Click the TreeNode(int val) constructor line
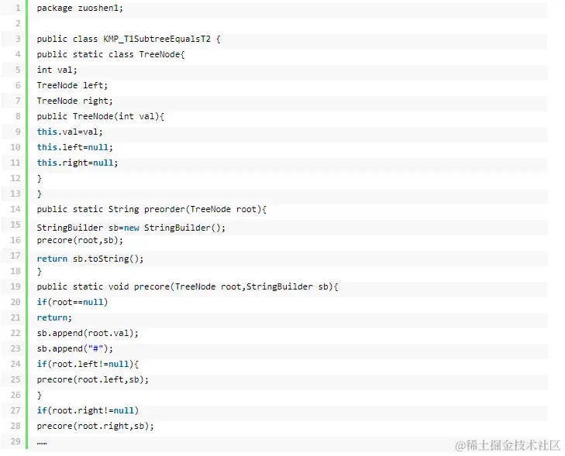The image size is (565, 456). [x=101, y=116]
